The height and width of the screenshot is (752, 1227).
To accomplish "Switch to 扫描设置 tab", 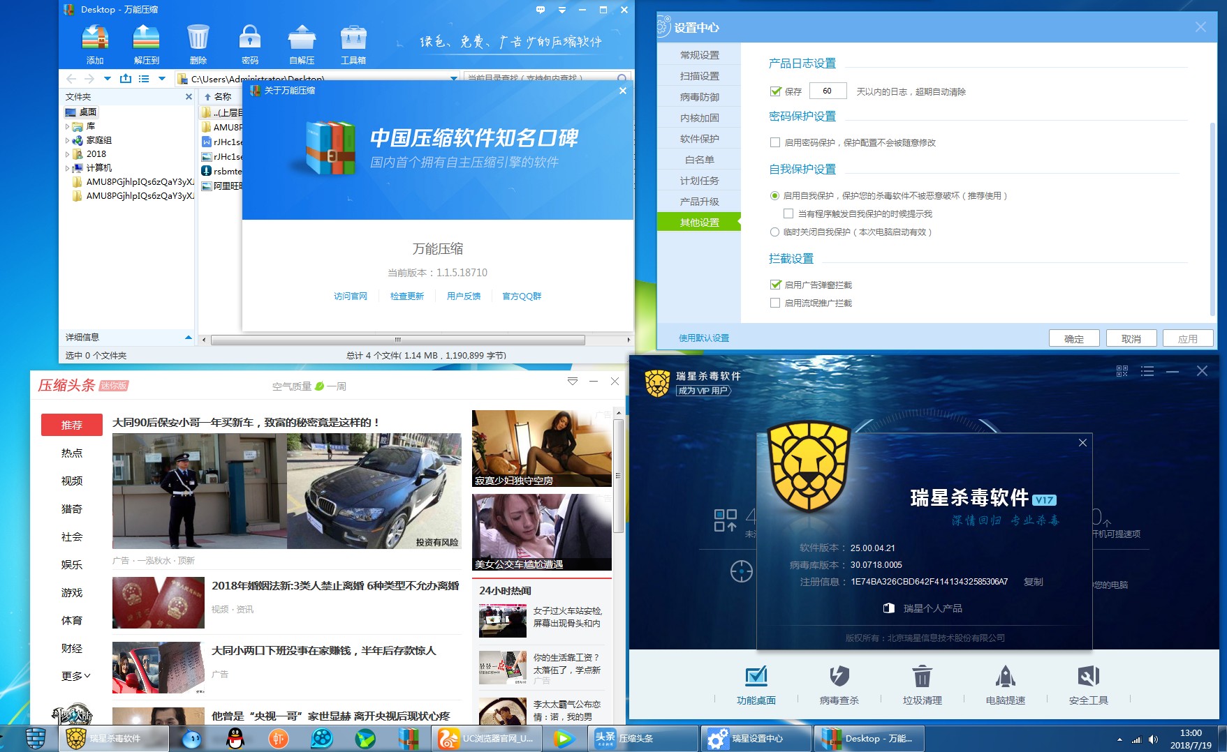I will (699, 76).
